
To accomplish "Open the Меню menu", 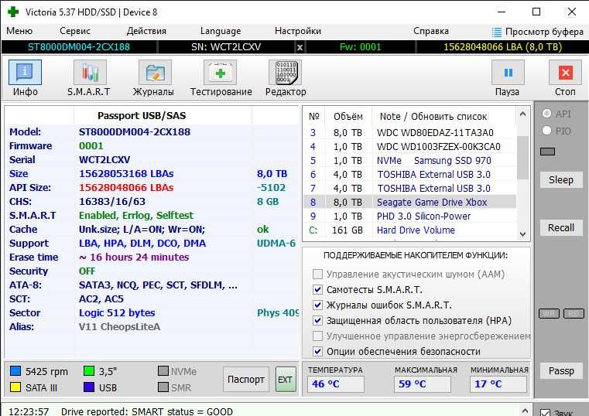I will pyautogui.click(x=19, y=31).
